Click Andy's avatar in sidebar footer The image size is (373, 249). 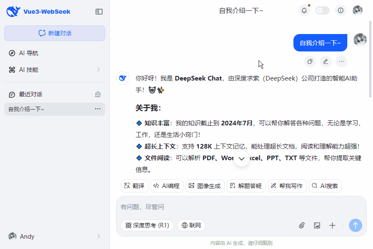pos(12,237)
